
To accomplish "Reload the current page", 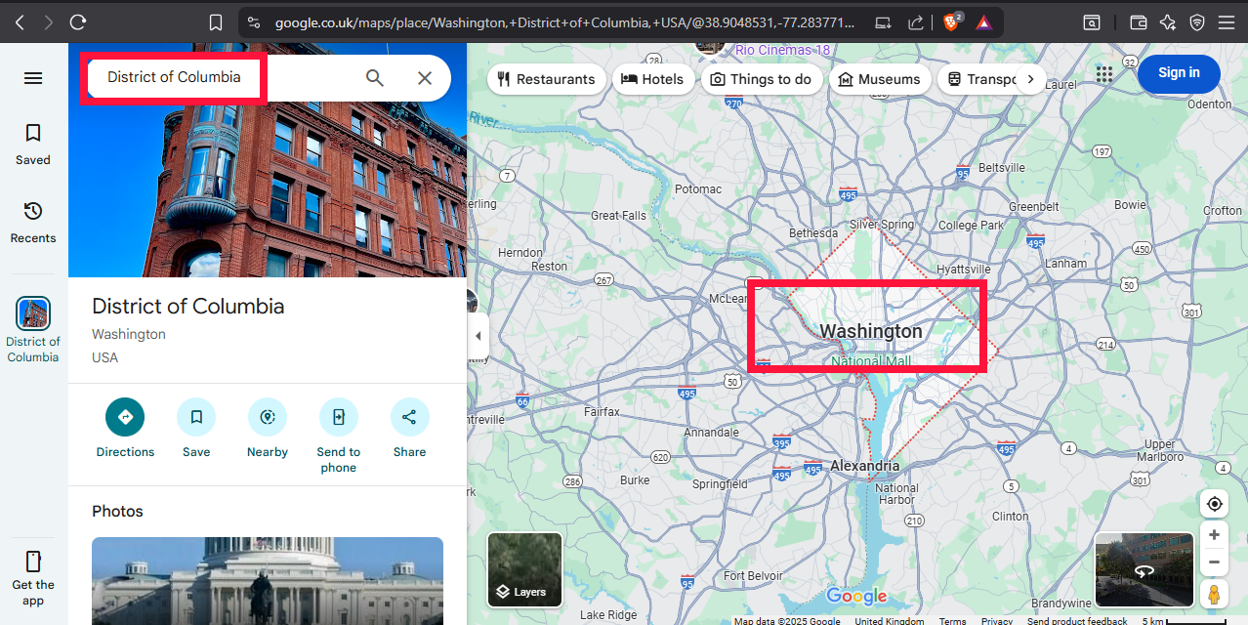I will [78, 21].
